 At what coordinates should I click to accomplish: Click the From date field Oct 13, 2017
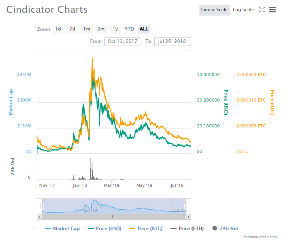[x=123, y=42]
